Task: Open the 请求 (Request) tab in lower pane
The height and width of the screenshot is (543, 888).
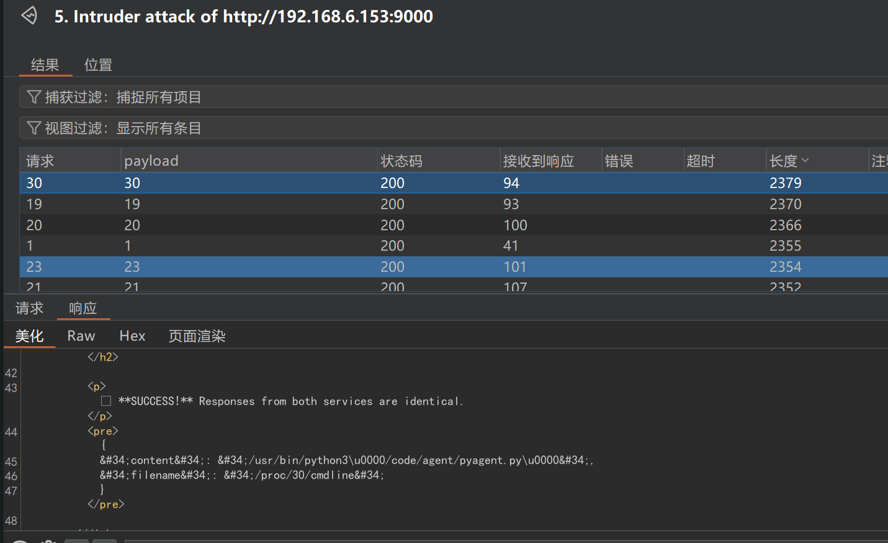Action: [29, 308]
